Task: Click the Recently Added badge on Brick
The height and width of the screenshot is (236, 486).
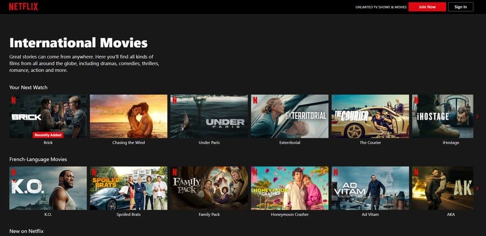Action: coord(48,135)
